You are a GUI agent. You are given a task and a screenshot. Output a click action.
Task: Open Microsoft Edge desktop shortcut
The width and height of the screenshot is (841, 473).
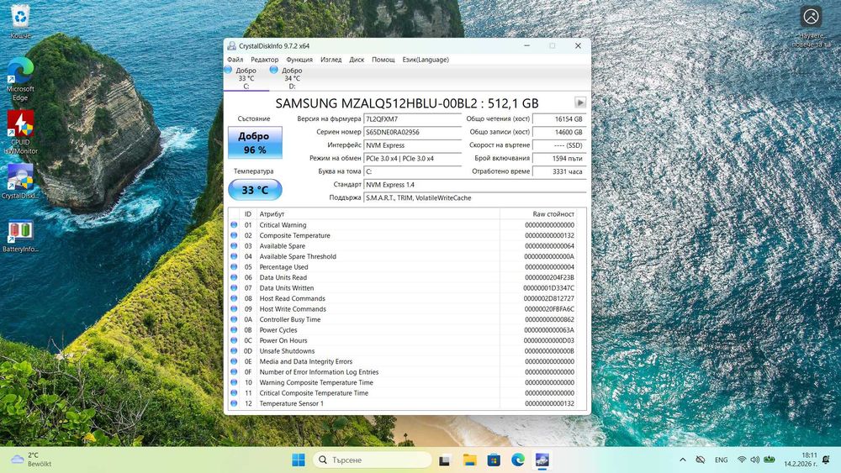(20, 78)
